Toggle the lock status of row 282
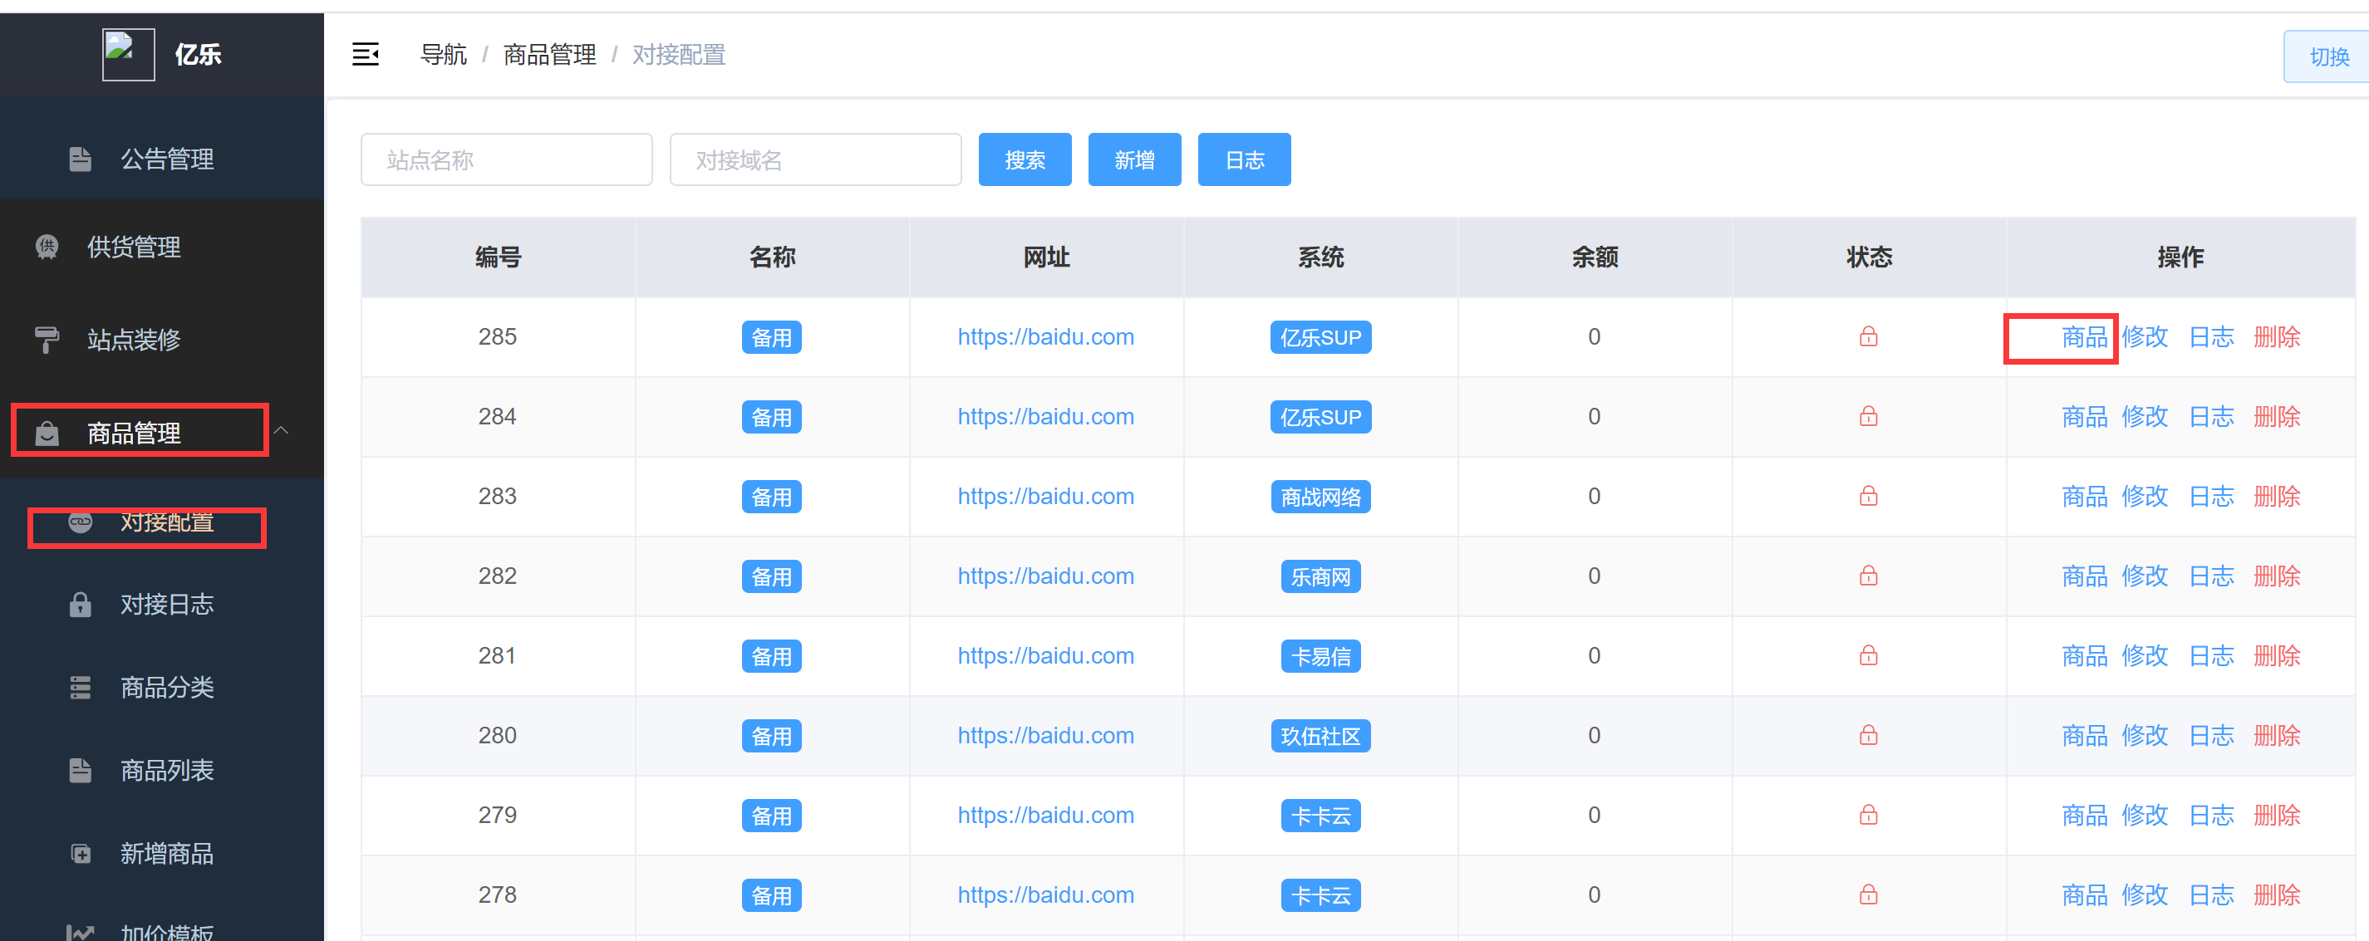2369x941 pixels. click(x=1870, y=576)
